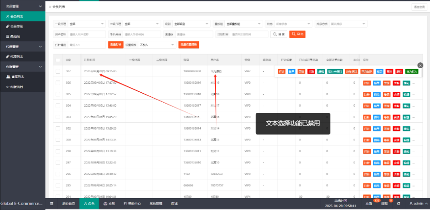Click 添加会员 button at top right
The width and height of the screenshot is (430, 210).
(x=420, y=7)
